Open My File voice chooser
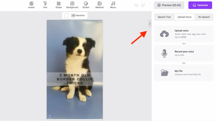216x121 pixels. 184,73
